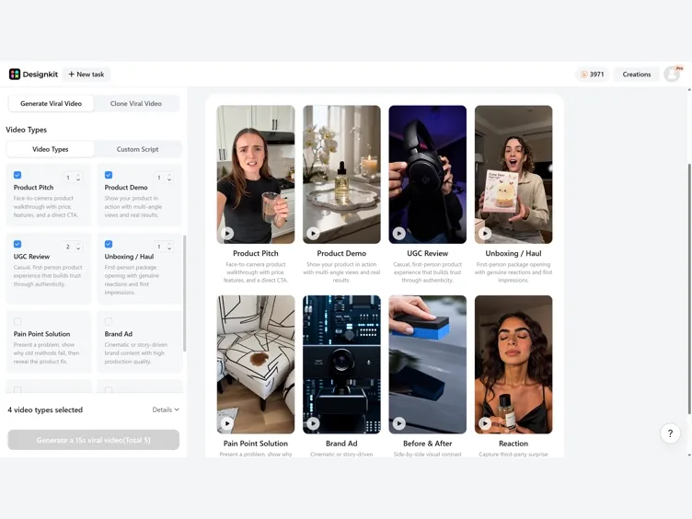Screen dimensions: 692x519
Task: Uncheck the UGC Review checkbox
Action: (x=17, y=244)
